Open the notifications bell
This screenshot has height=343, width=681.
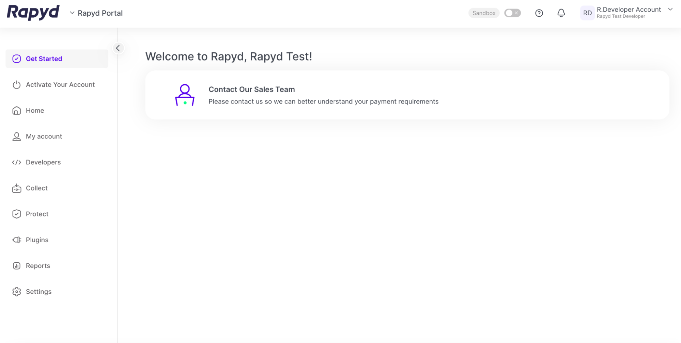[x=561, y=13]
